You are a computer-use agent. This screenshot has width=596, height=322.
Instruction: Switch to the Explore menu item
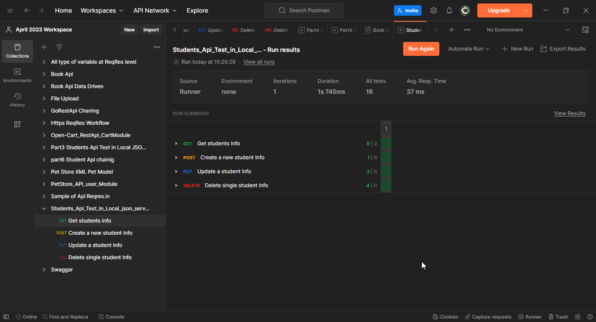[x=197, y=10]
